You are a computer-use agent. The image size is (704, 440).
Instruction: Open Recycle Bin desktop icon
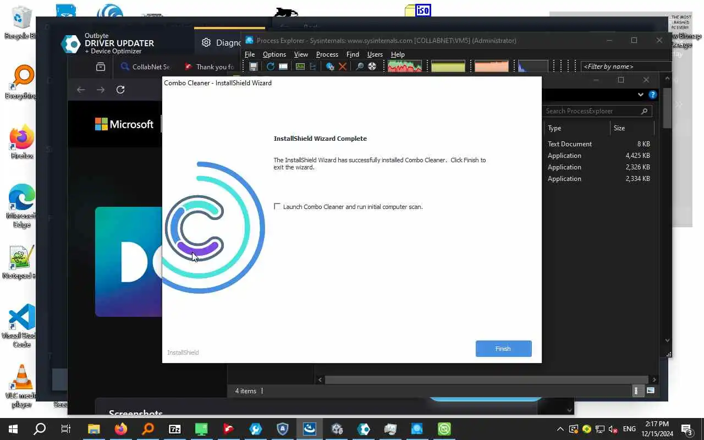coord(20,22)
